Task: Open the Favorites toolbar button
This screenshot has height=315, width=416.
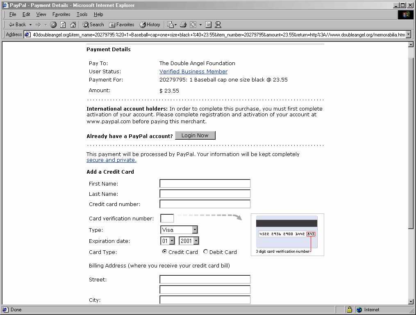Action: point(122,25)
